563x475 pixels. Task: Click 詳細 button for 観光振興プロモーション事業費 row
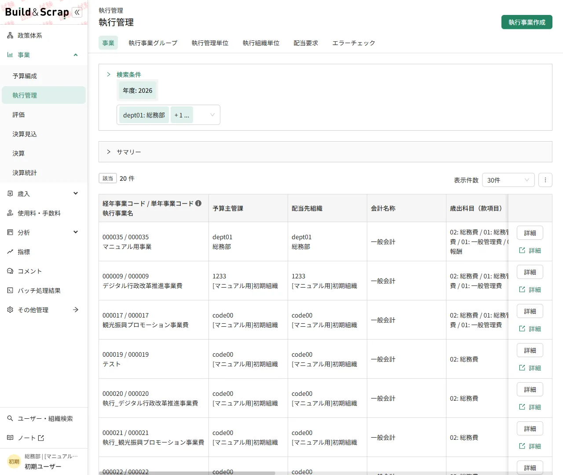tap(530, 311)
